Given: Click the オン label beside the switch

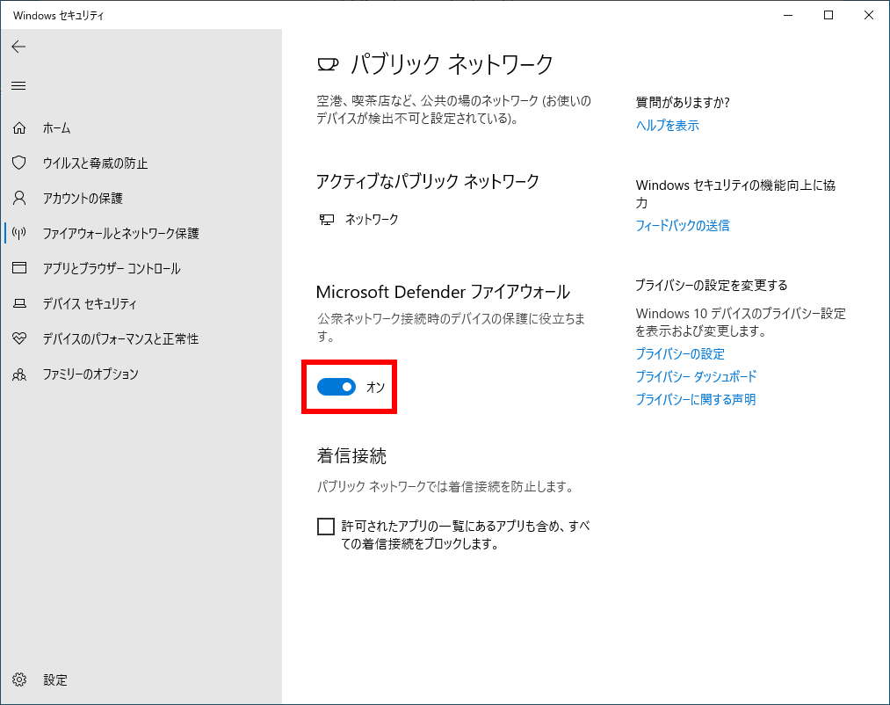Looking at the screenshot, I should [x=376, y=387].
